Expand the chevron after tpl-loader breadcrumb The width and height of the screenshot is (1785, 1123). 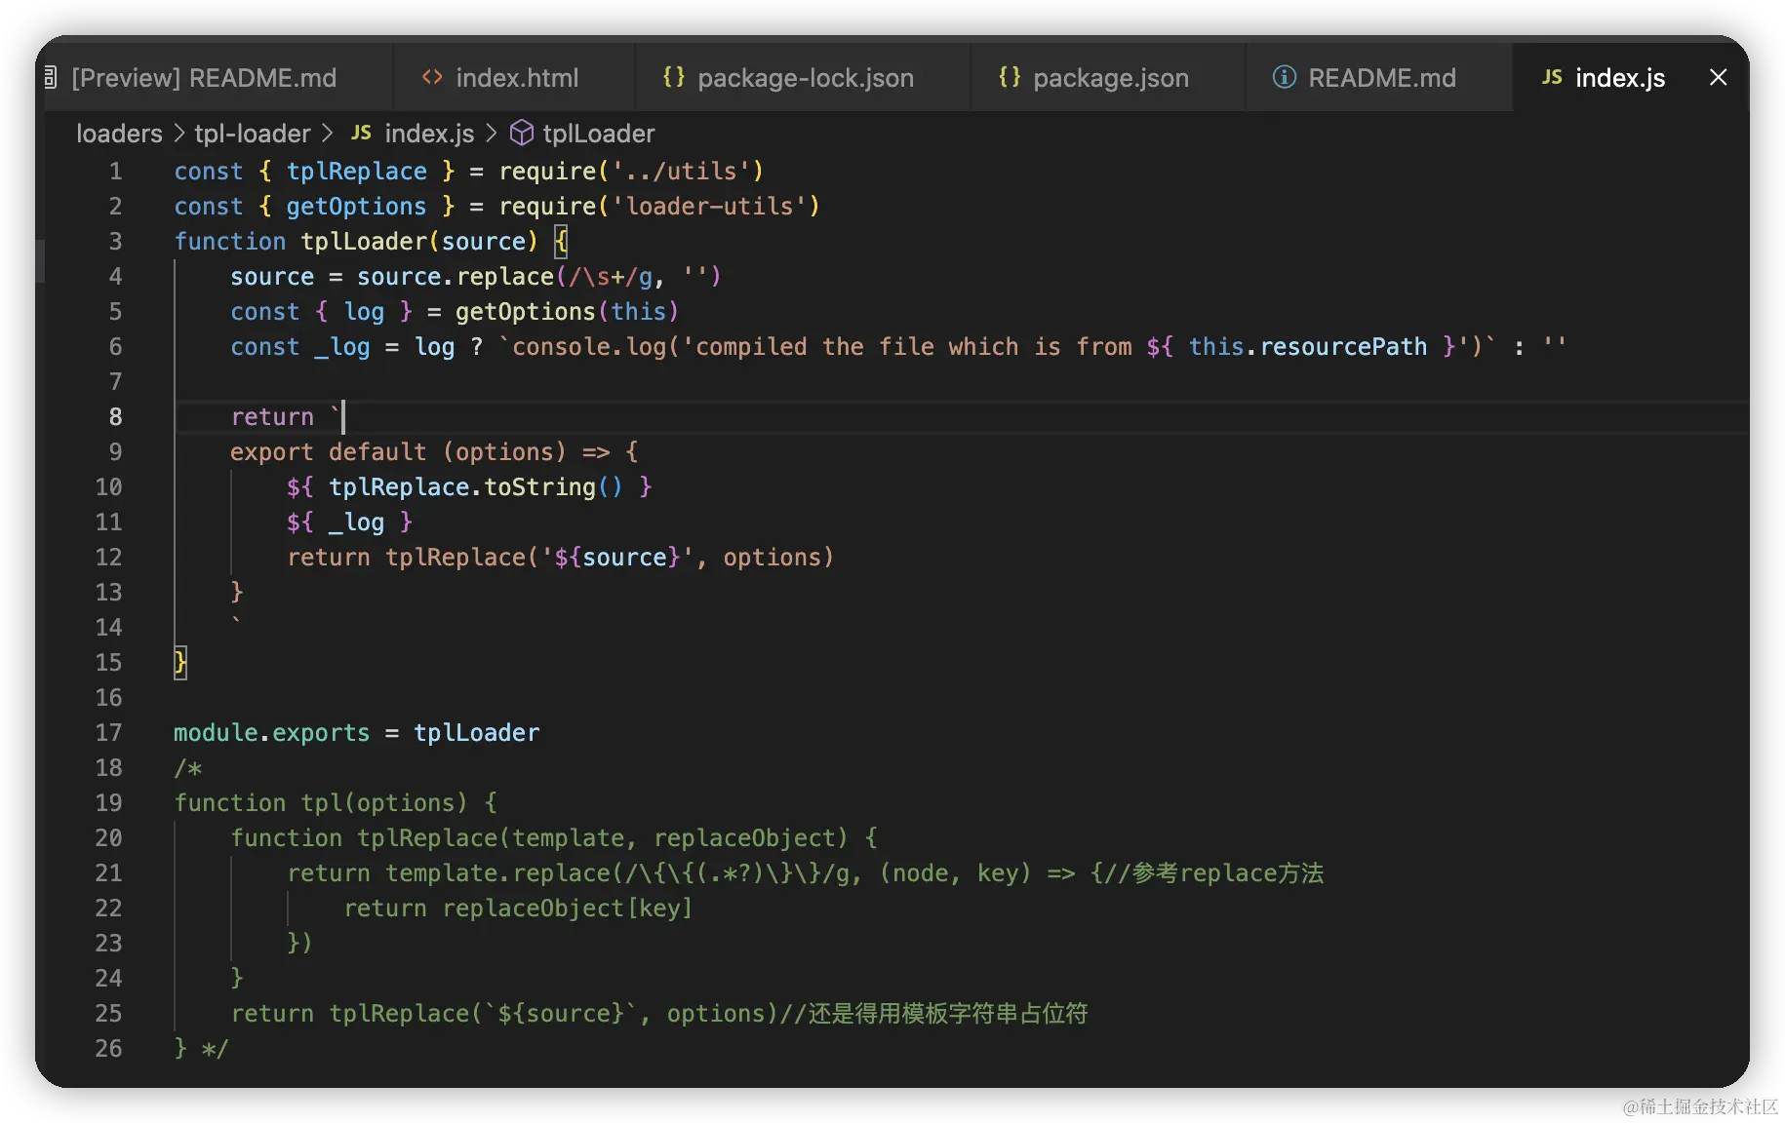(x=327, y=133)
